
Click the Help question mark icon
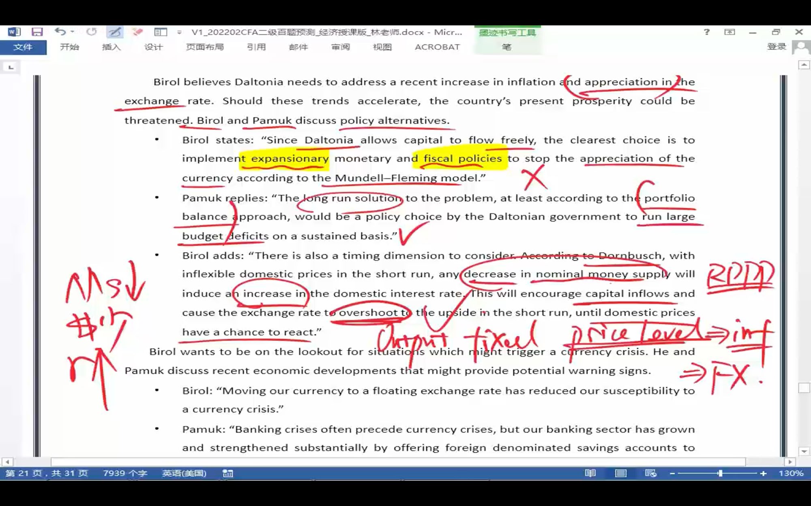point(707,32)
